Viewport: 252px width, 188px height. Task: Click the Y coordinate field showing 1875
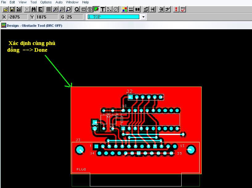click(47, 17)
